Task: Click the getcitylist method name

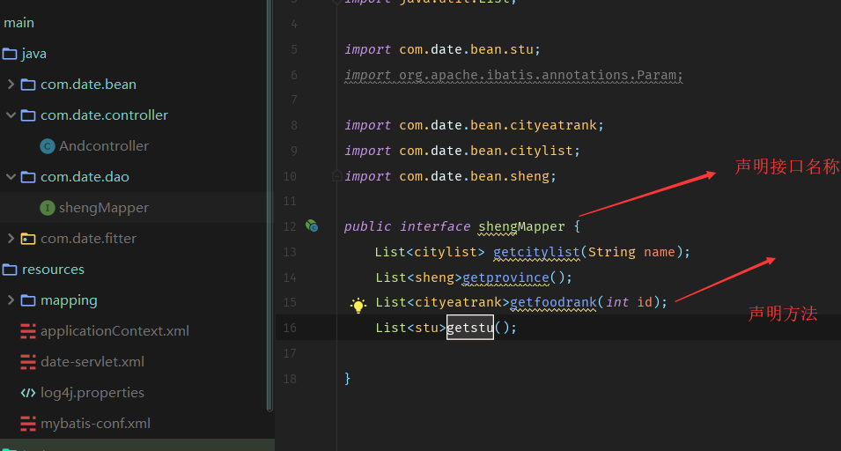Action: 536,252
